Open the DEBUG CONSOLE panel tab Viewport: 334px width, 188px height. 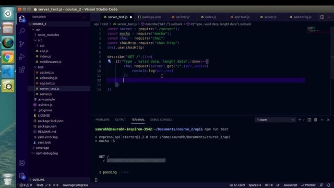[x=161, y=120]
